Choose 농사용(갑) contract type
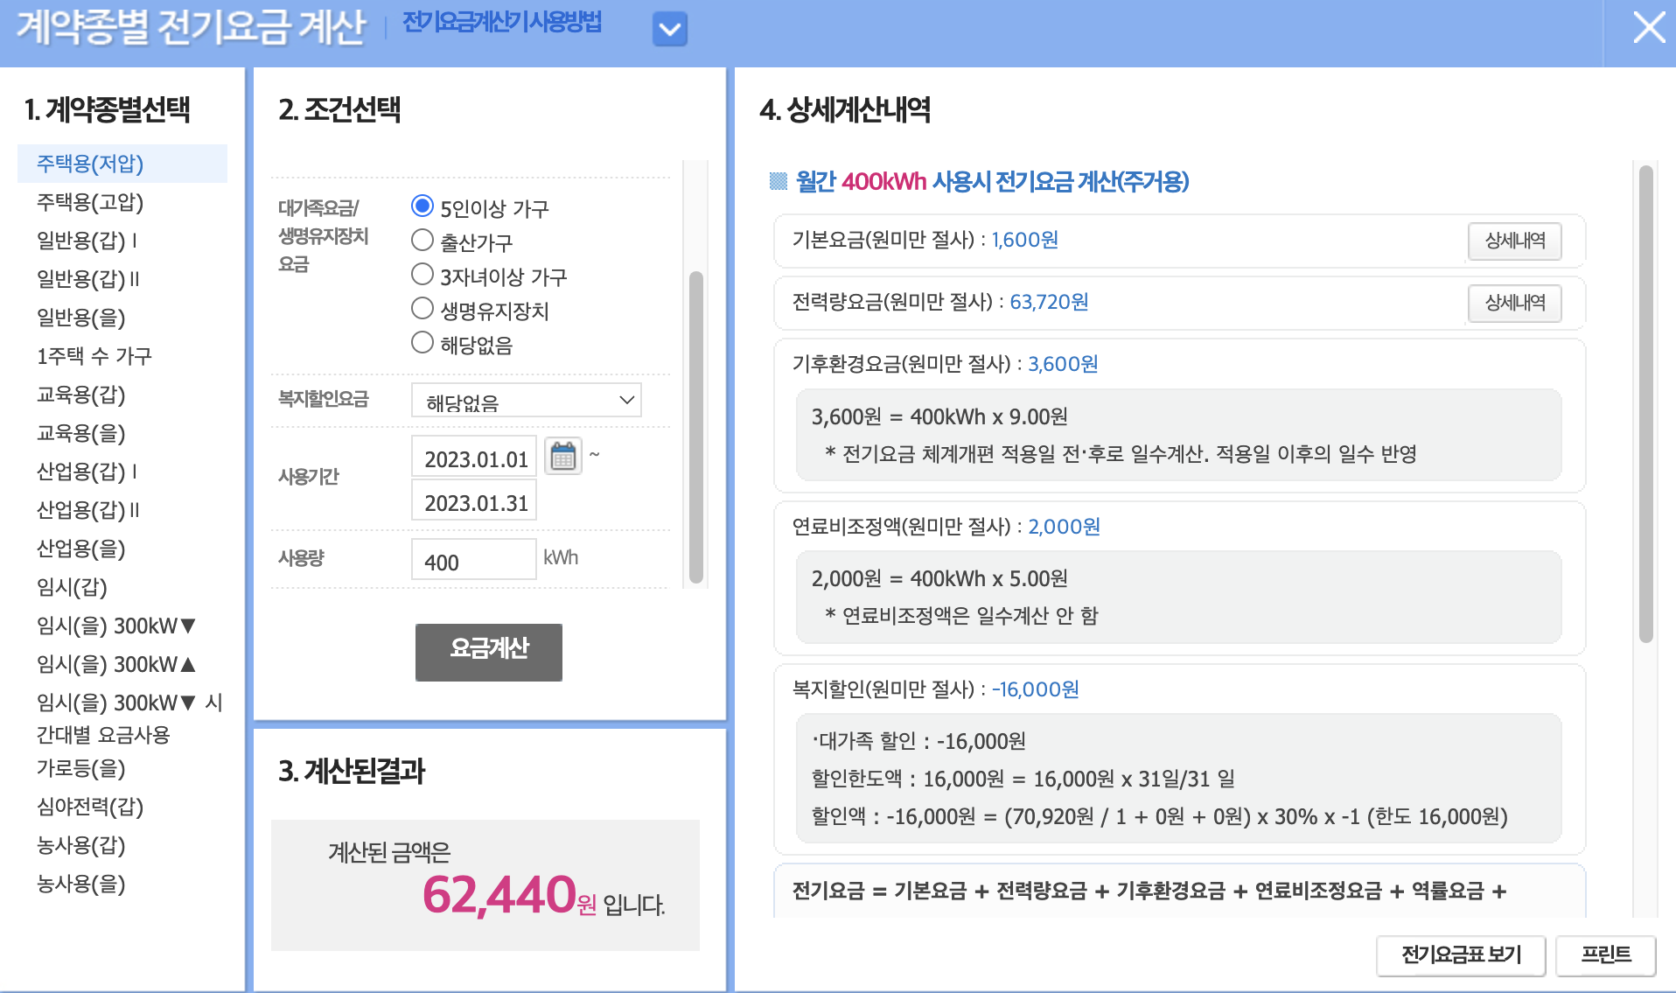This screenshot has height=993, width=1676. 81,845
